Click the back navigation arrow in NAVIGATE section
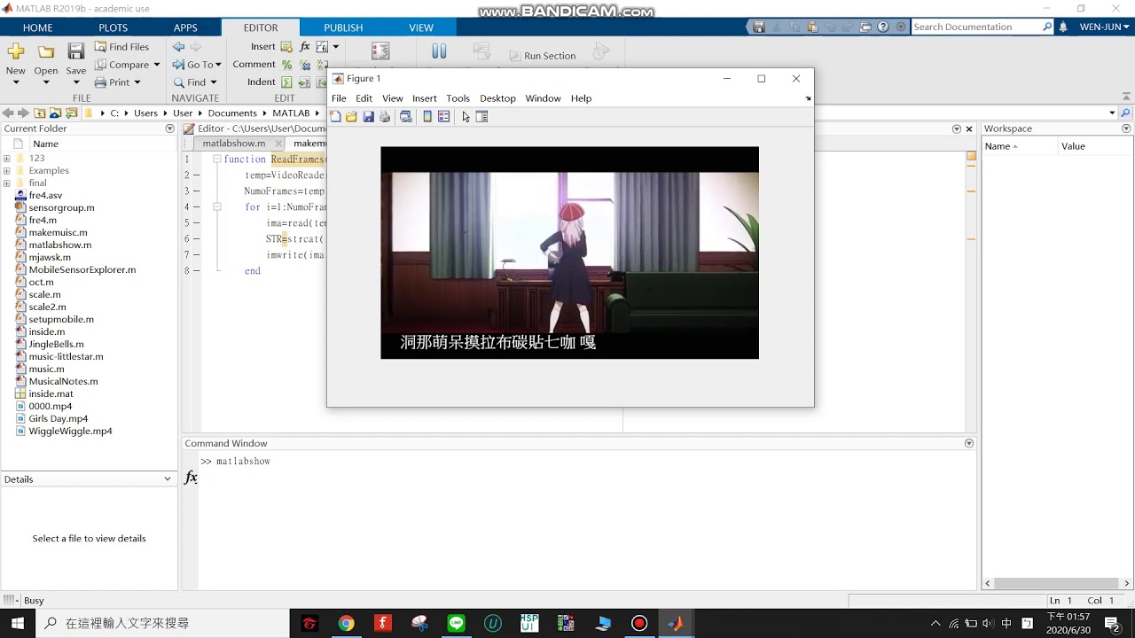Screen dimensions: 1135x638 point(179,47)
